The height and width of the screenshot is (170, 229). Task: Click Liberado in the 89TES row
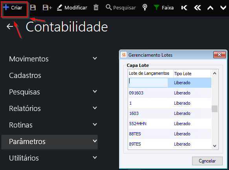182,144
